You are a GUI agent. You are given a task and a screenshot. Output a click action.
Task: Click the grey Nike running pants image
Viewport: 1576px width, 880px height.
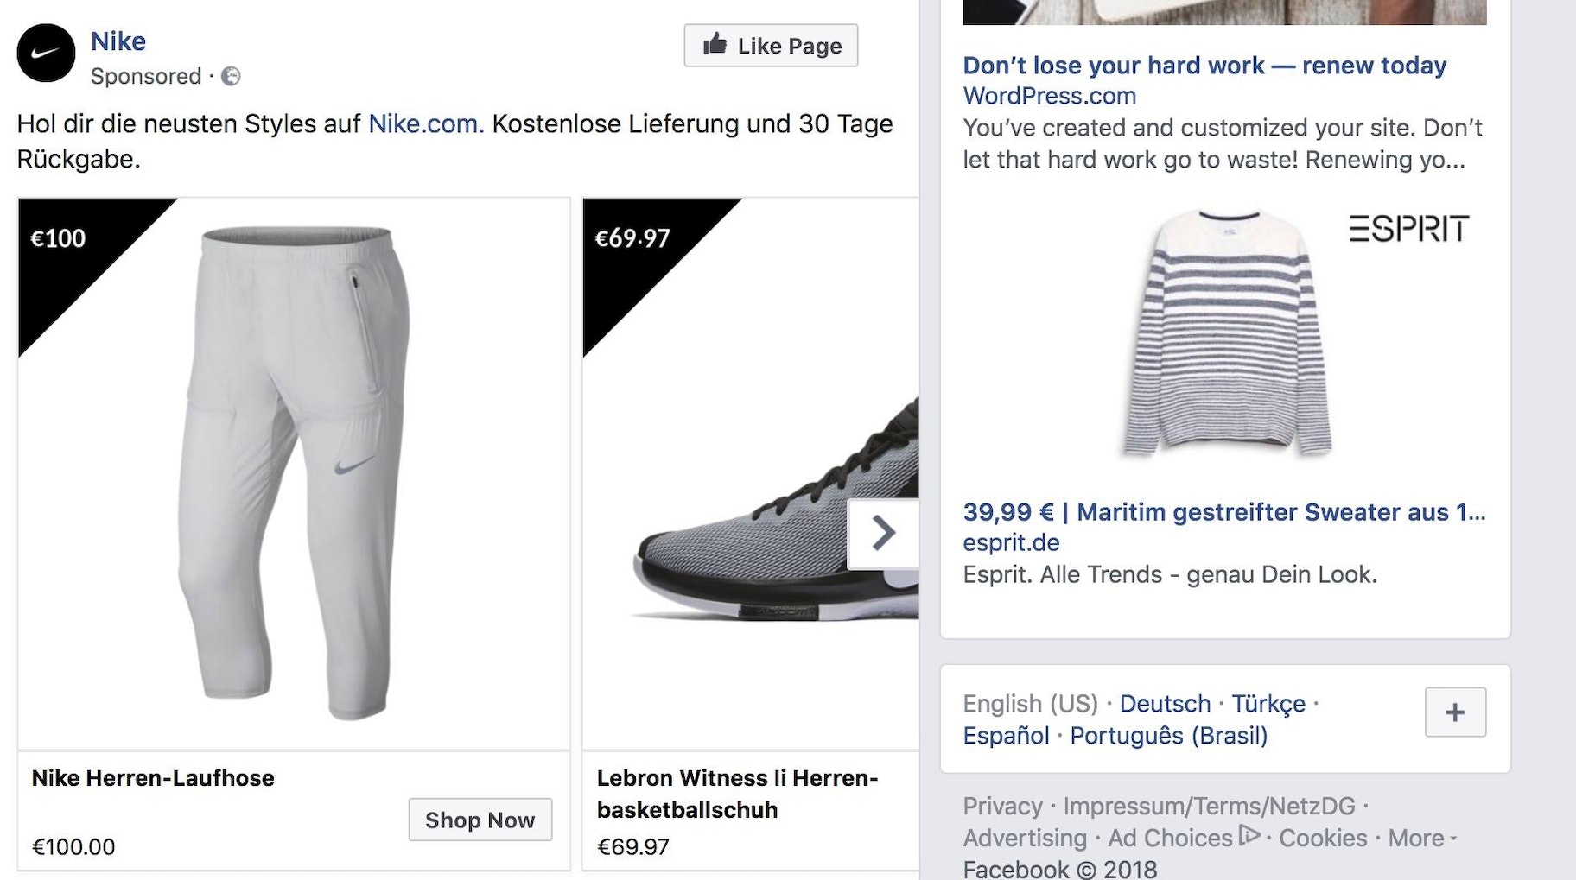click(x=294, y=473)
